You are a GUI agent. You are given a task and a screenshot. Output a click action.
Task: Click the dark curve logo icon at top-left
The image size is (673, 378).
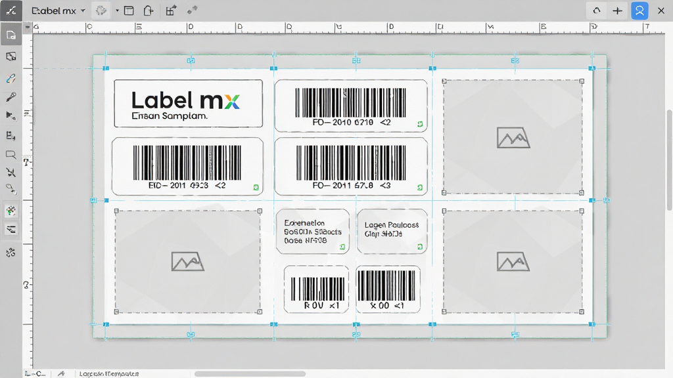click(x=11, y=10)
